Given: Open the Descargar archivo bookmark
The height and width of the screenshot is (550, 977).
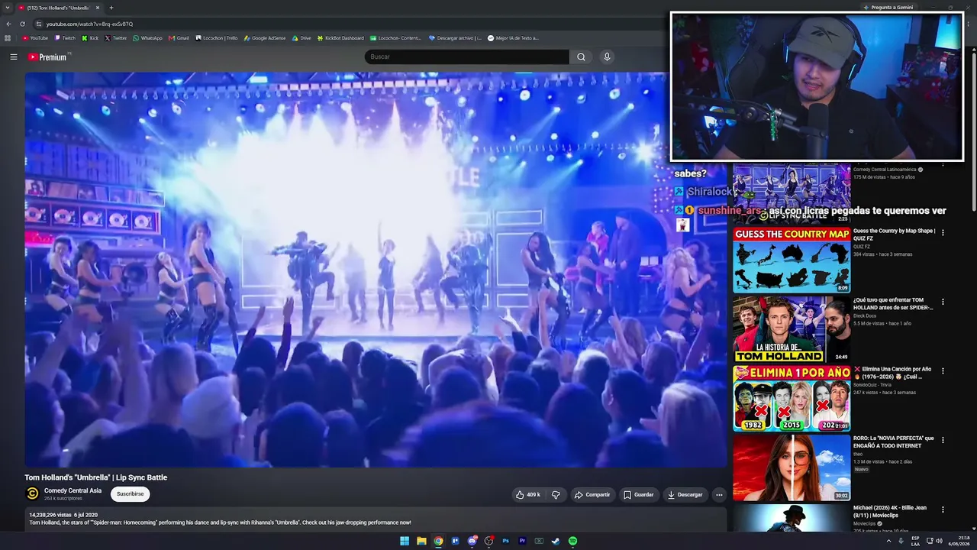Looking at the screenshot, I should point(455,37).
